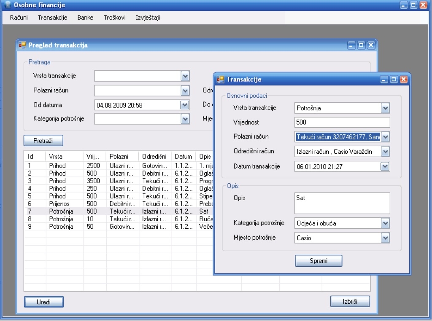Screen dimensions: 432x321
Task: Click the Pretraži search button
Action: coord(43,141)
